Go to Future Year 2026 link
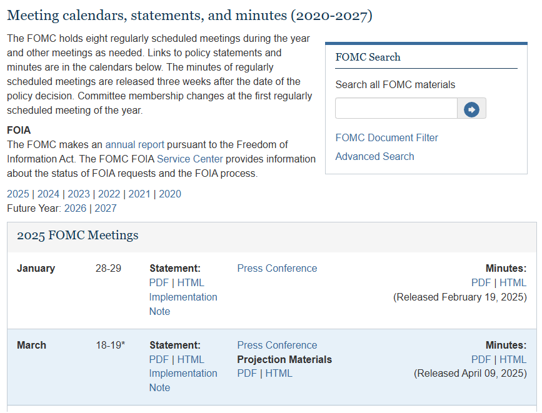The height and width of the screenshot is (413, 542). coord(75,209)
